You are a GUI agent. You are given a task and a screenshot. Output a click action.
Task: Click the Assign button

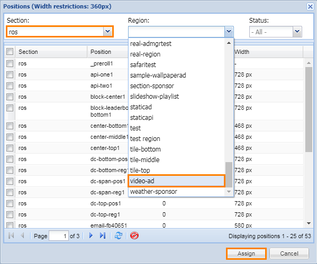pyautogui.click(x=246, y=253)
